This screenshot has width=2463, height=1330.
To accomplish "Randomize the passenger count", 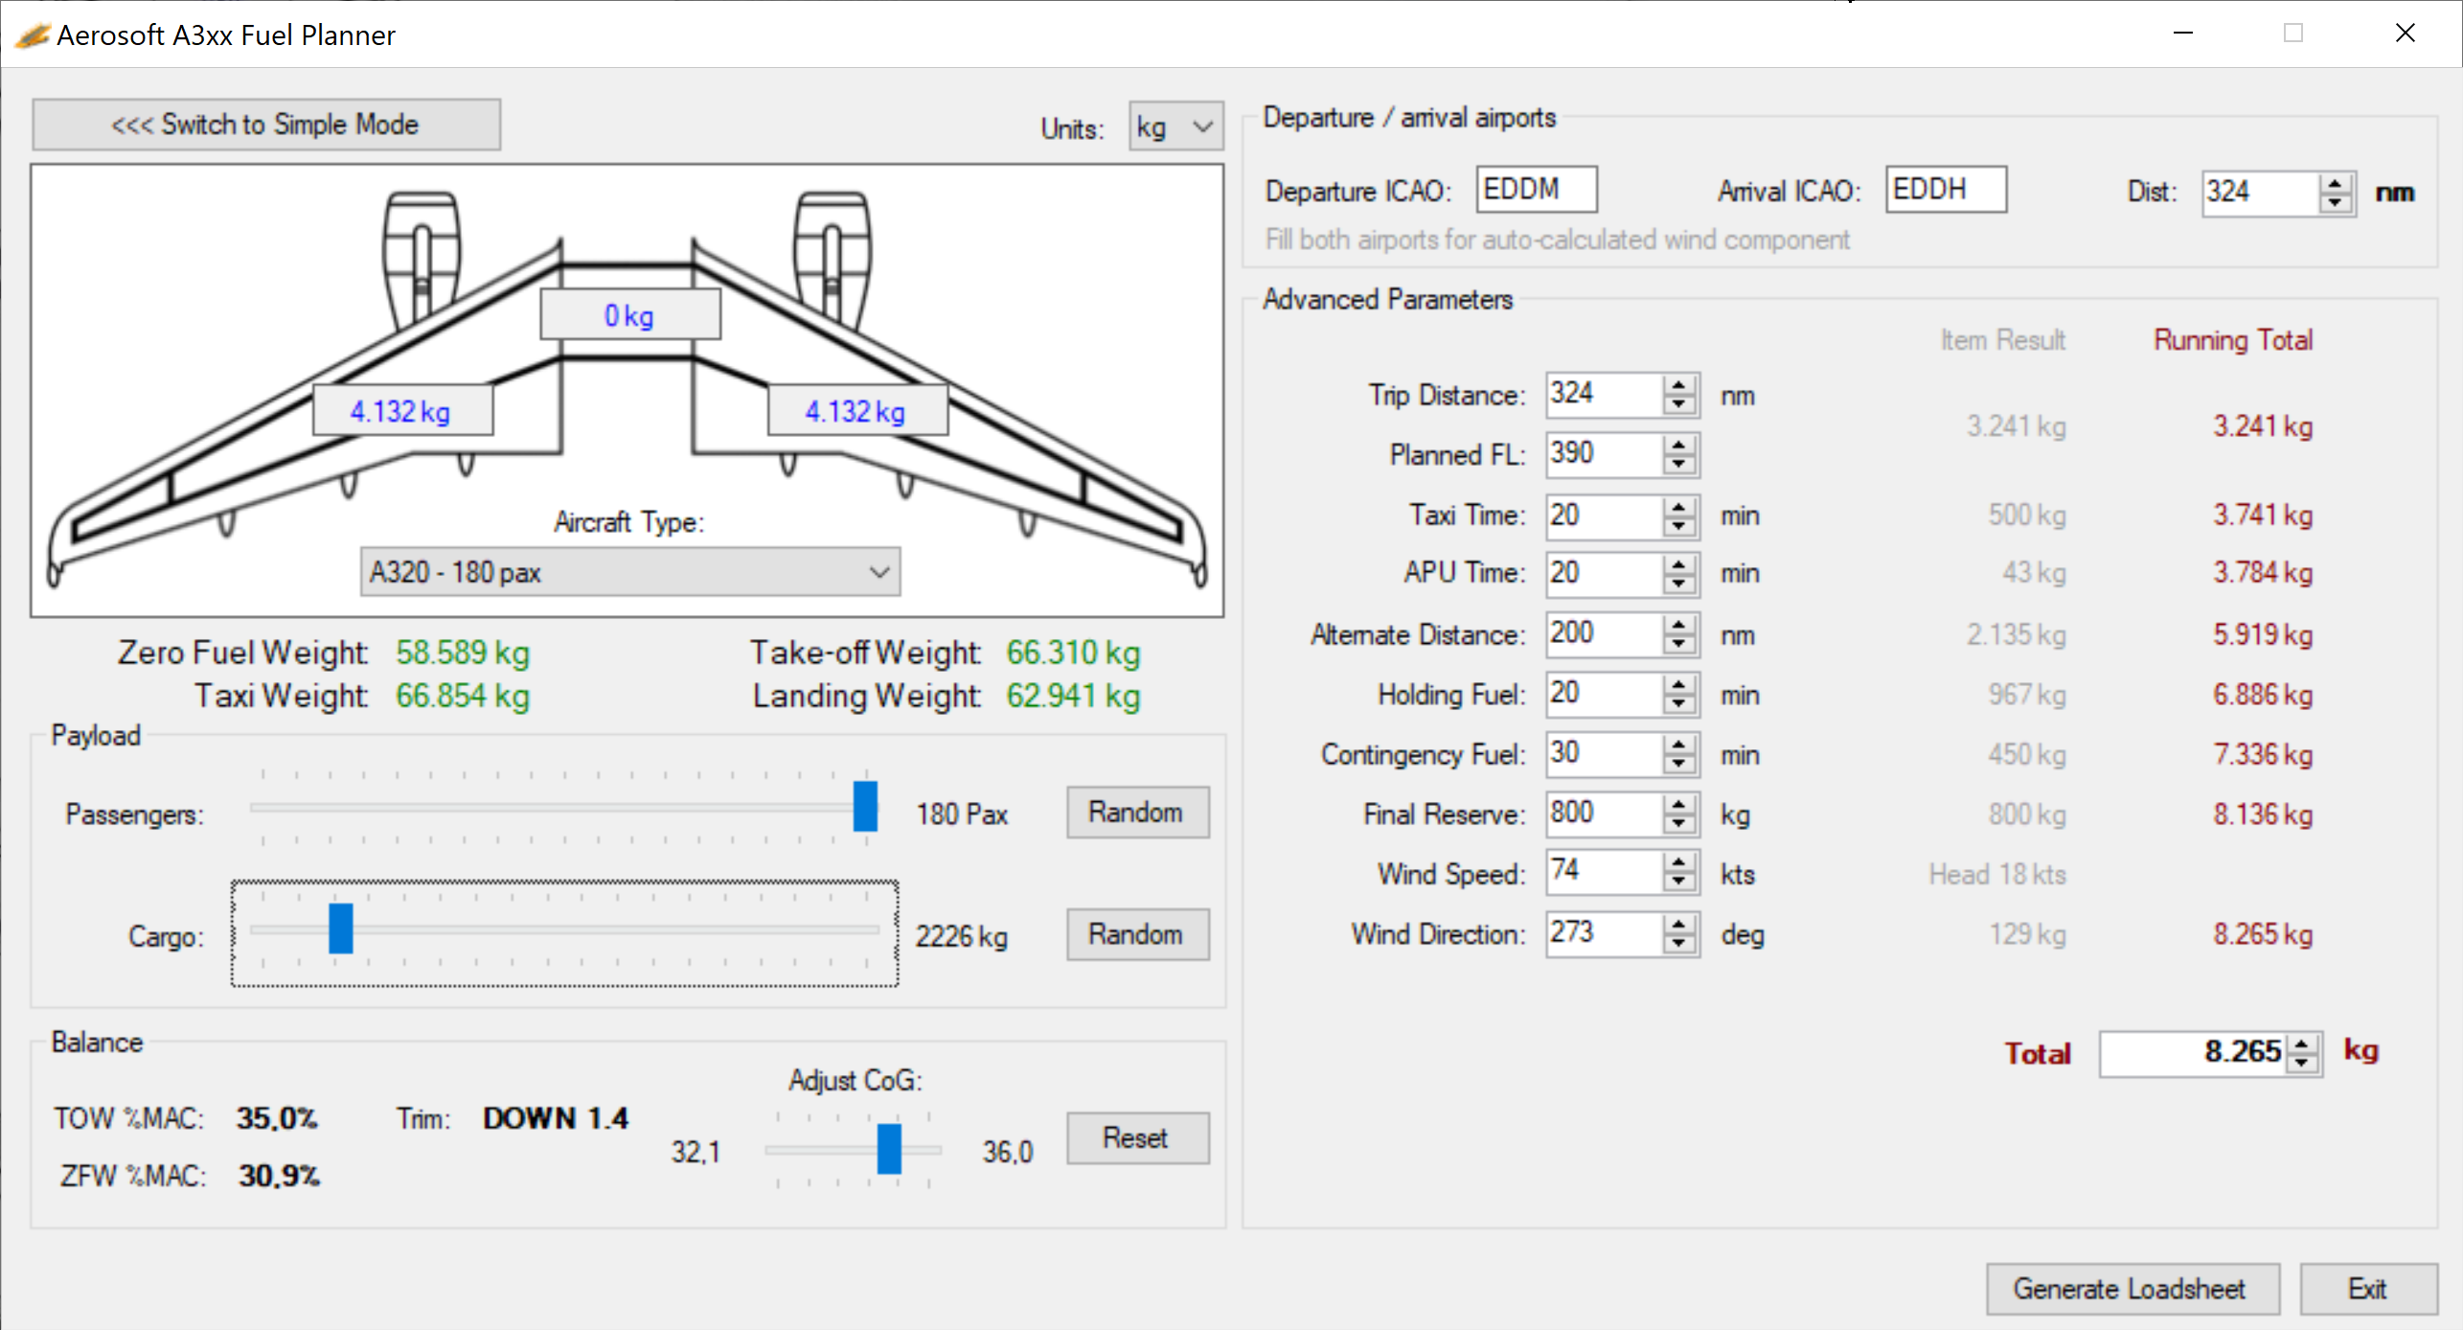I will point(1137,812).
